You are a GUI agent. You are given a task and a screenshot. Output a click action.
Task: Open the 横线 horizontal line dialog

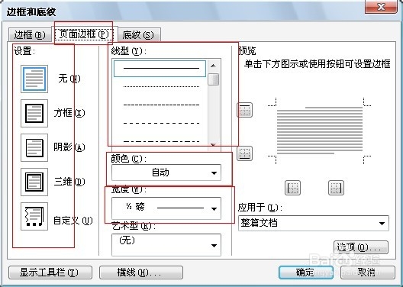pyautogui.click(x=141, y=272)
